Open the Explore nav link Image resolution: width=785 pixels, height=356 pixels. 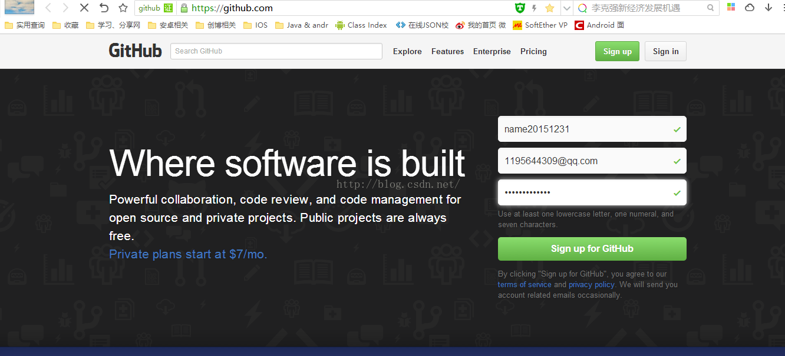tap(407, 52)
